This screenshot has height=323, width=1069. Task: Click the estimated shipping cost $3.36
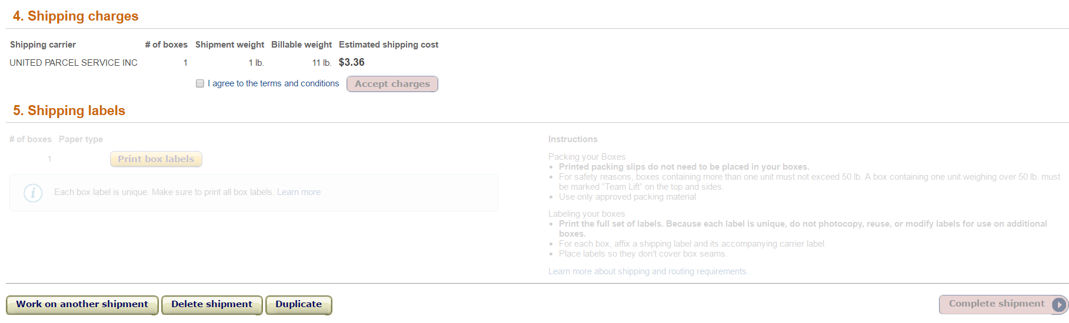[352, 62]
